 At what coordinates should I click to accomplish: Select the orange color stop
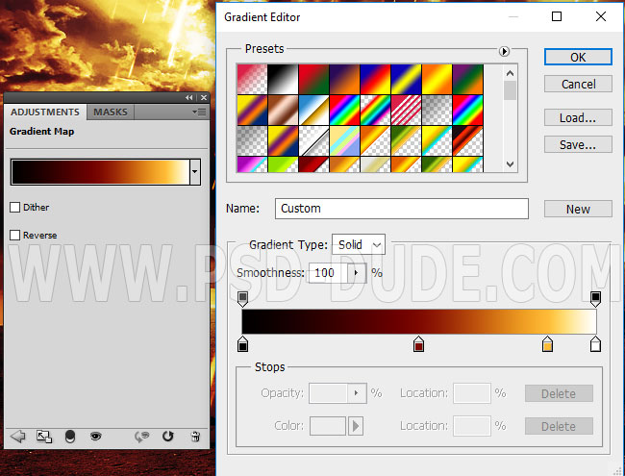click(x=548, y=344)
